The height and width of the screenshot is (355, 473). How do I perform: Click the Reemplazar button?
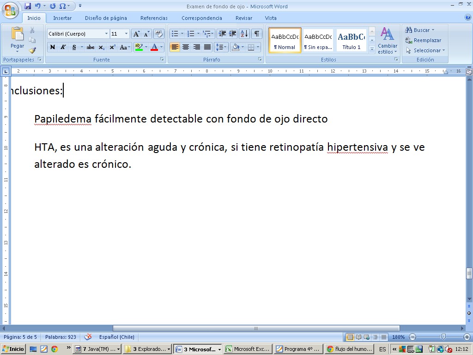[423, 40]
